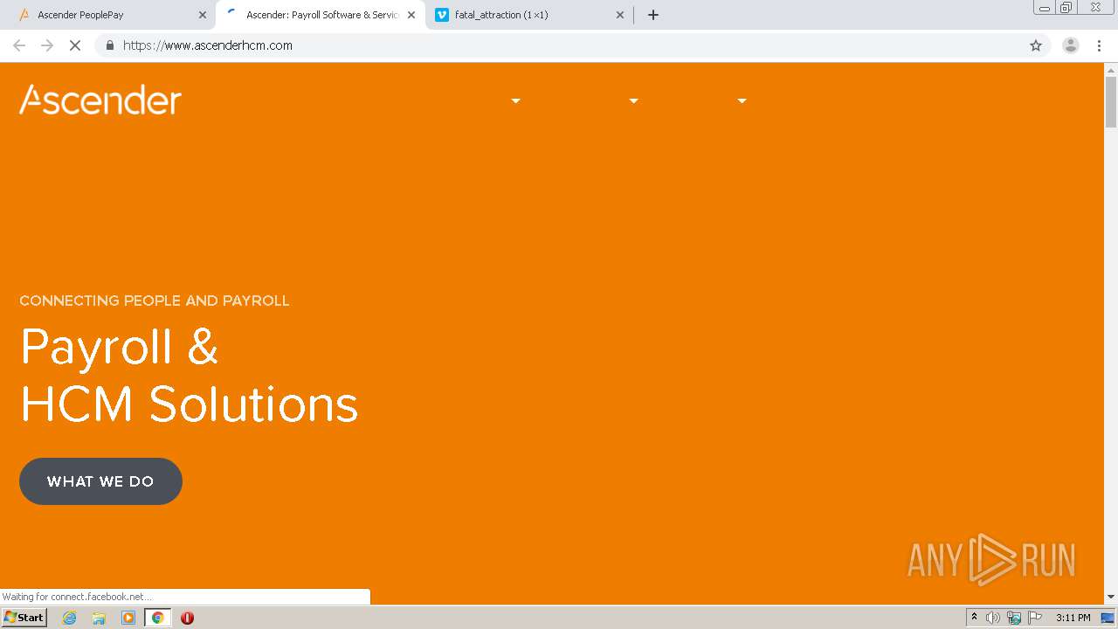The image size is (1118, 629).
Task: Open the red Opera taskbar icon
Action: click(x=187, y=618)
